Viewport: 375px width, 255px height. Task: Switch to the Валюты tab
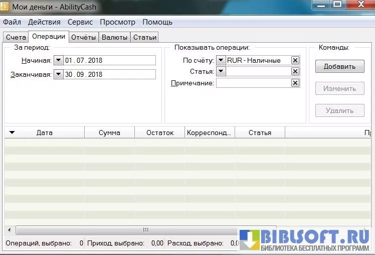click(115, 37)
